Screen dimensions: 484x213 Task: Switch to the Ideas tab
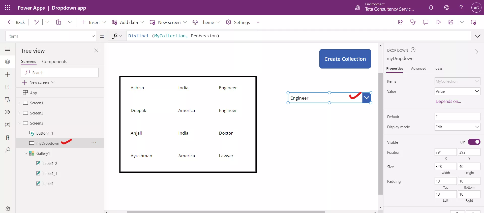pyautogui.click(x=438, y=68)
